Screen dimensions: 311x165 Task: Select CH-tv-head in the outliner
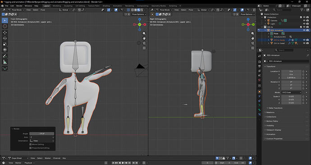click(279, 43)
